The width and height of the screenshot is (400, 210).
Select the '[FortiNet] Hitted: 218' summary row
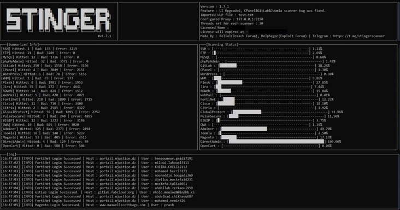[46, 100]
